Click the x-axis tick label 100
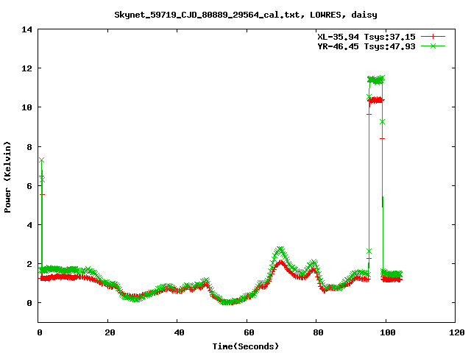The image size is (471, 353). (x=388, y=332)
